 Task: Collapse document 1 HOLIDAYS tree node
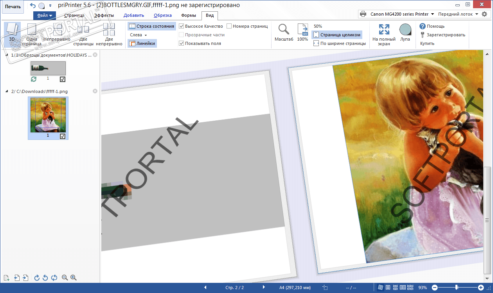(7, 55)
